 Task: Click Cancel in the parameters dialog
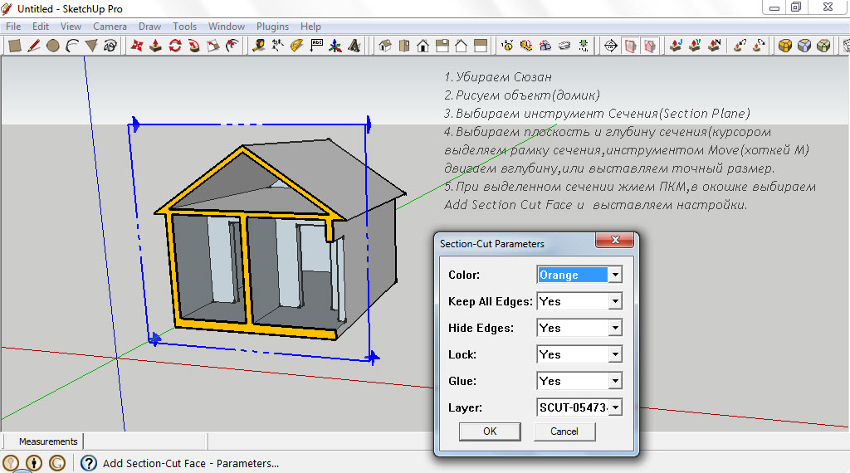tap(564, 432)
